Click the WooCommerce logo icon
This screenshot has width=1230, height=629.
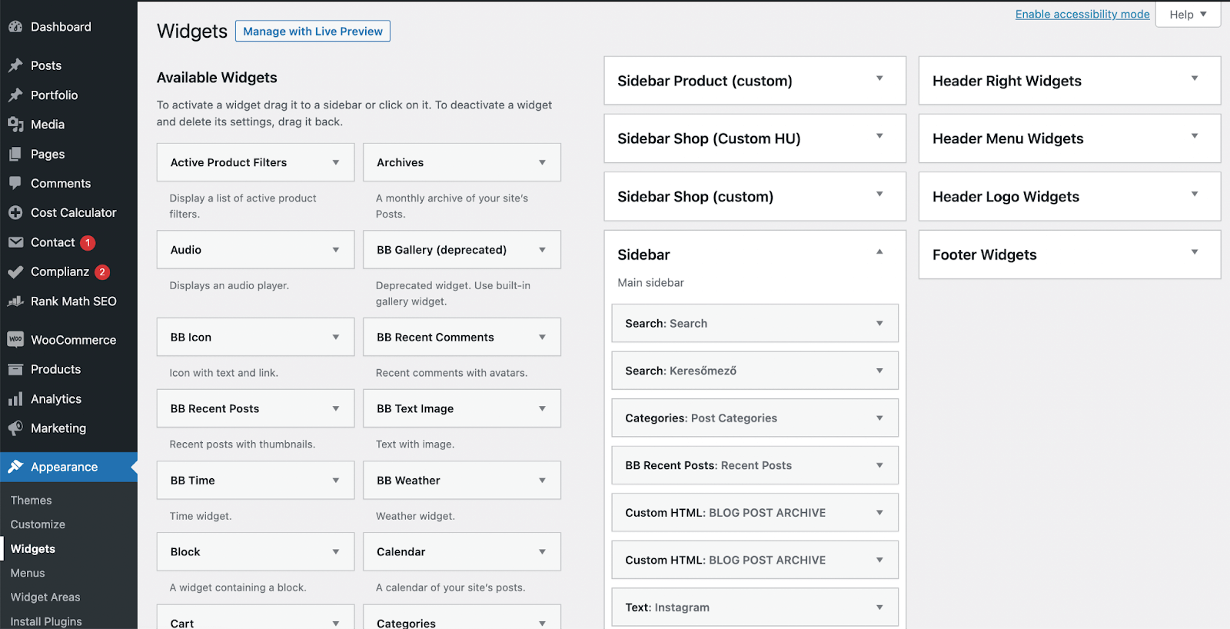click(15, 339)
